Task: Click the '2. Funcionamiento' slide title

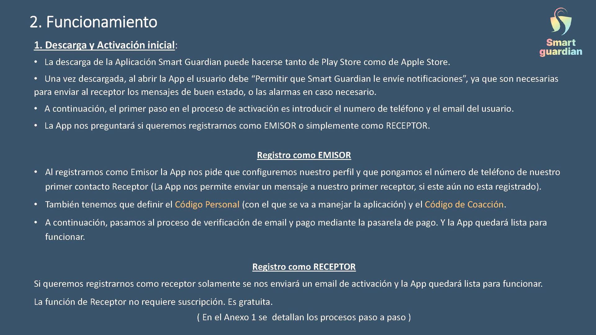Action: [x=93, y=22]
